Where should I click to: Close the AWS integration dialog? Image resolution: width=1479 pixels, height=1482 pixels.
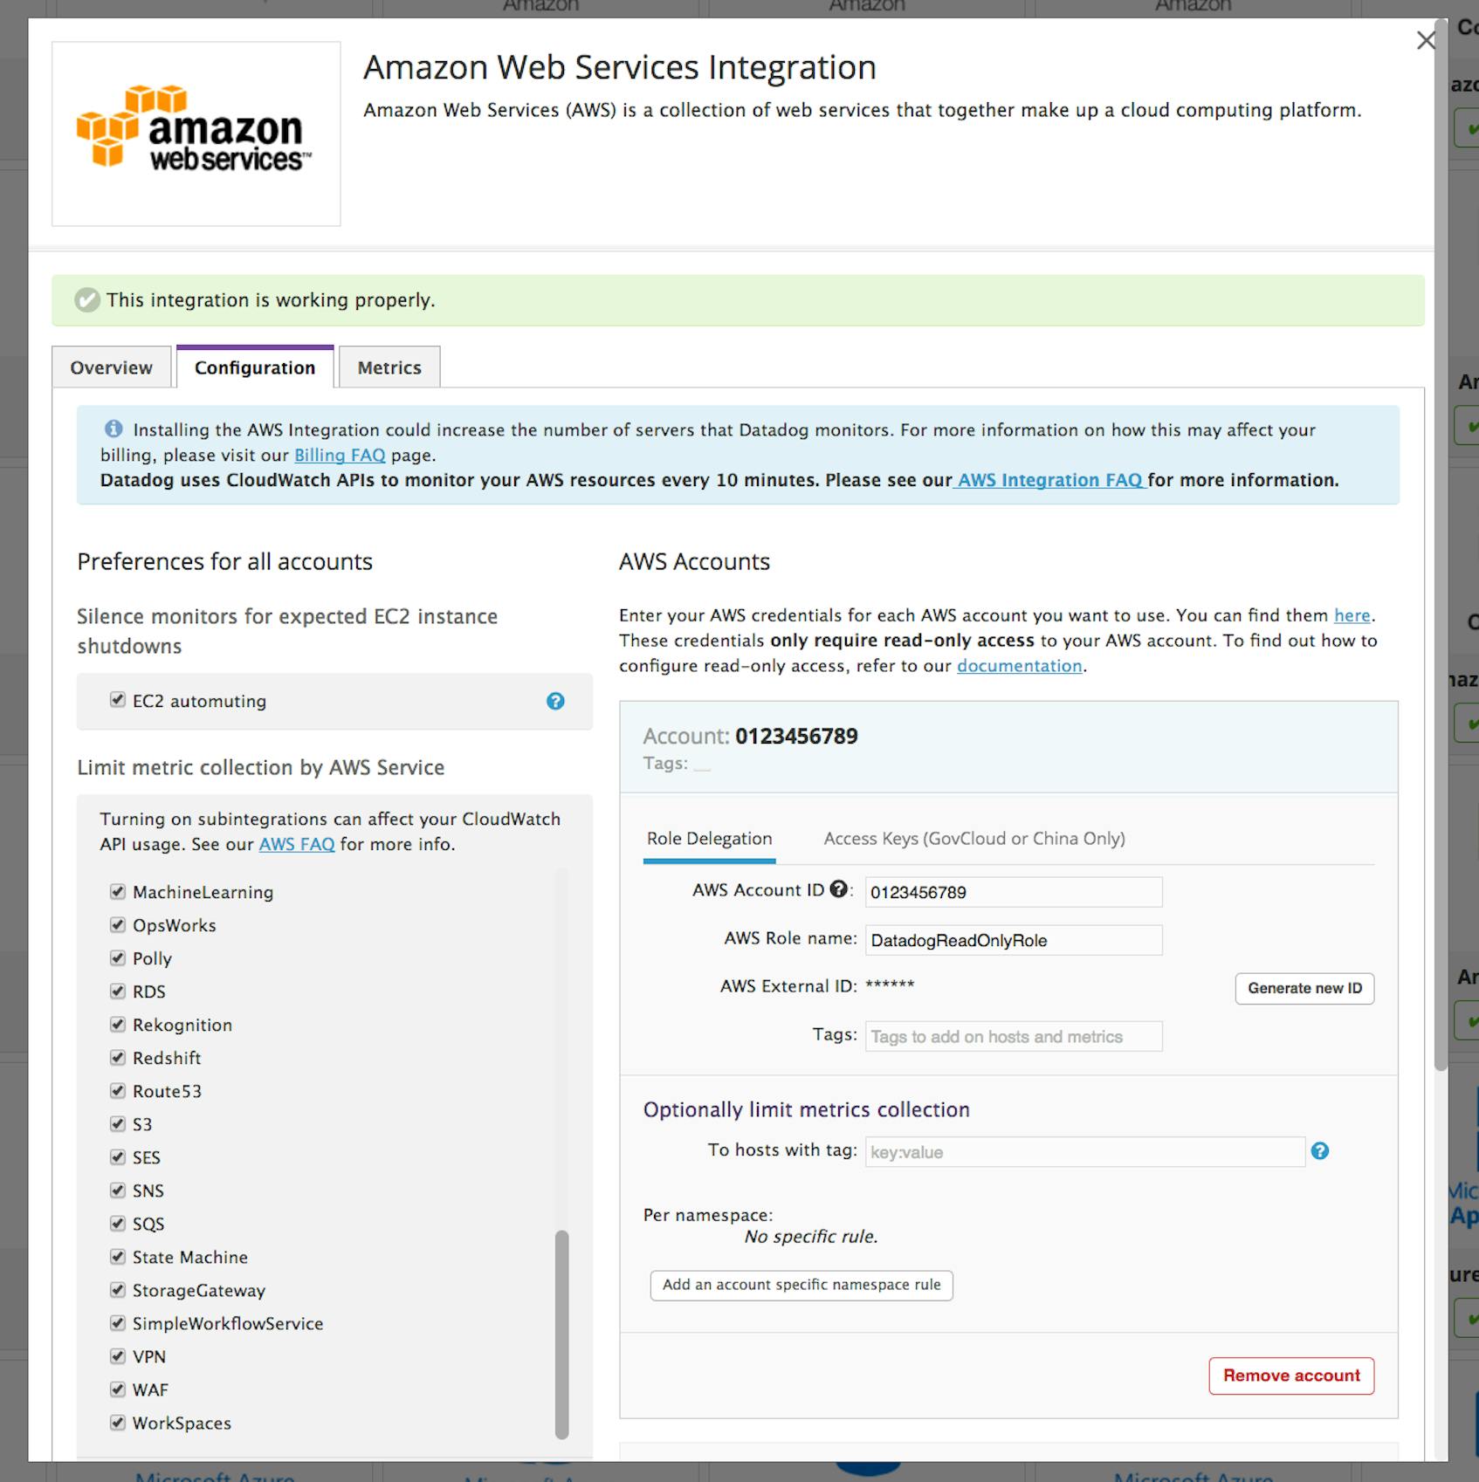point(1427,40)
